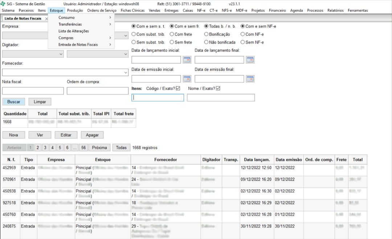Click the Nota fiscal input field
Screen dimensions: 392x239
(33, 91)
